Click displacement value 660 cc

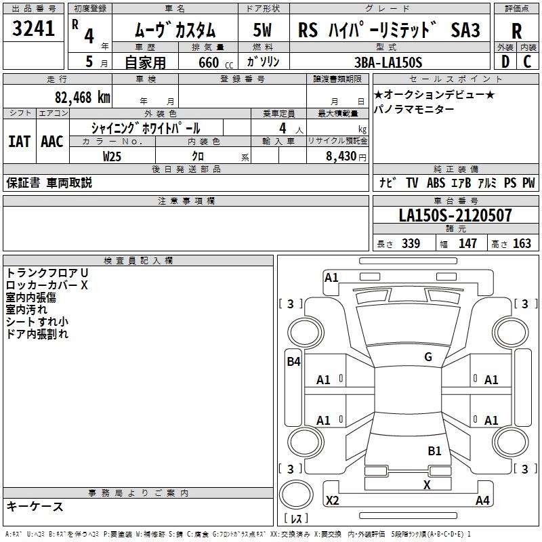pos(215,62)
